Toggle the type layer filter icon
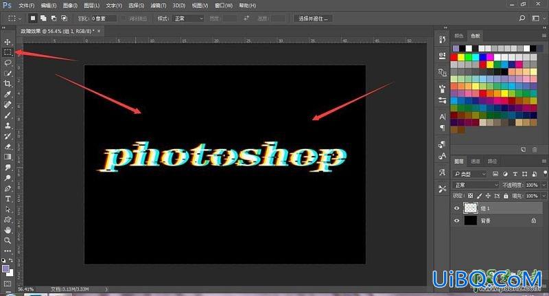This screenshot has width=549, height=296. (515, 174)
